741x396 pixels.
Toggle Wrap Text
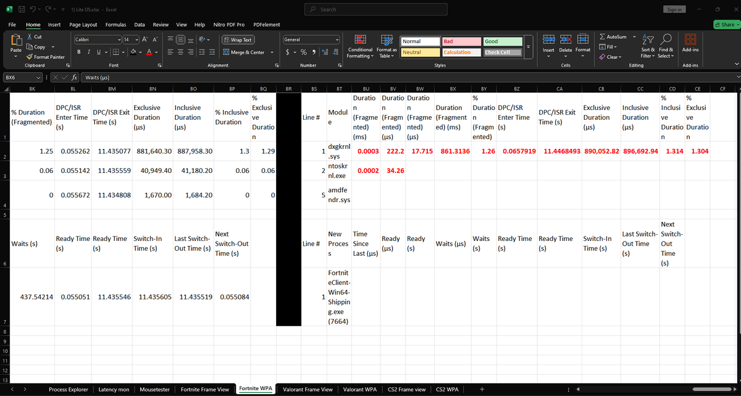pos(237,40)
